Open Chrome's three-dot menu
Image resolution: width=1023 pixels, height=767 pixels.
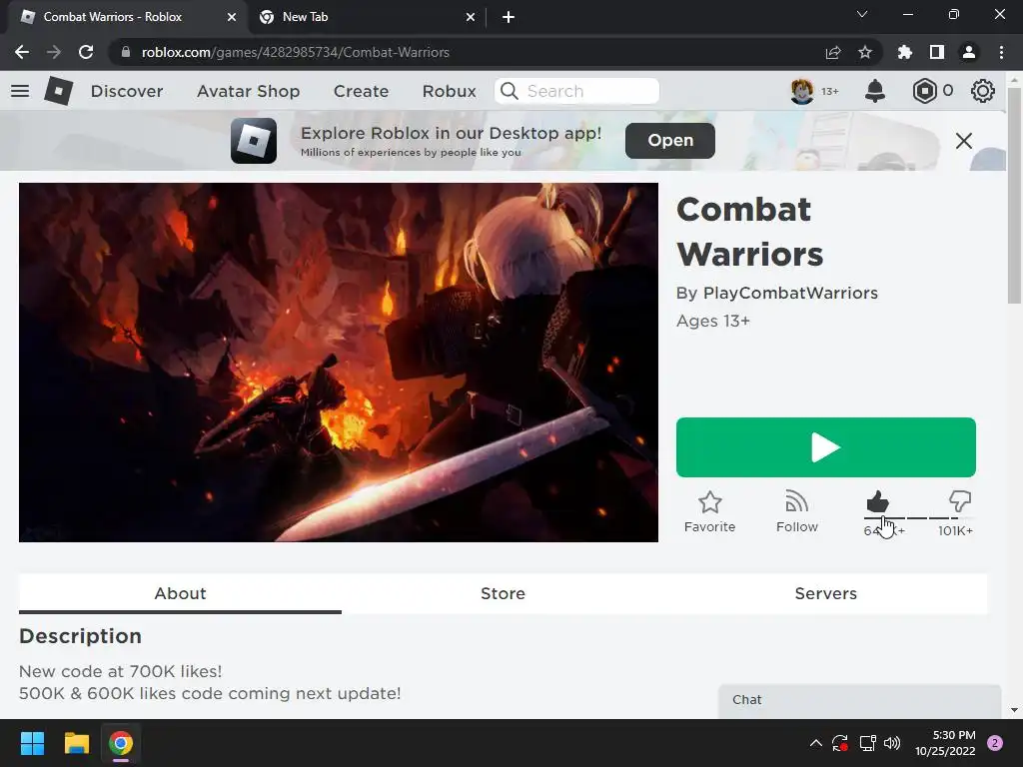[x=1001, y=52]
